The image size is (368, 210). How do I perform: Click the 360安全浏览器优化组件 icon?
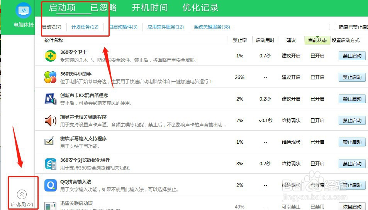coord(51,164)
